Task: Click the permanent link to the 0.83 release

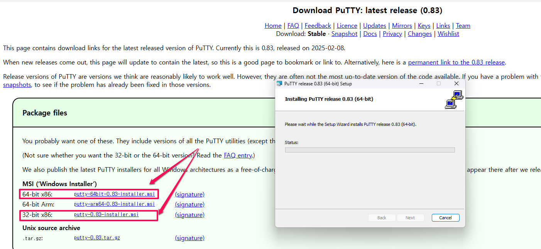Action: pos(456,62)
